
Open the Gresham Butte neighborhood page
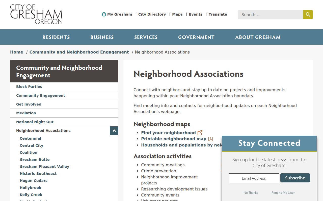(x=35, y=160)
